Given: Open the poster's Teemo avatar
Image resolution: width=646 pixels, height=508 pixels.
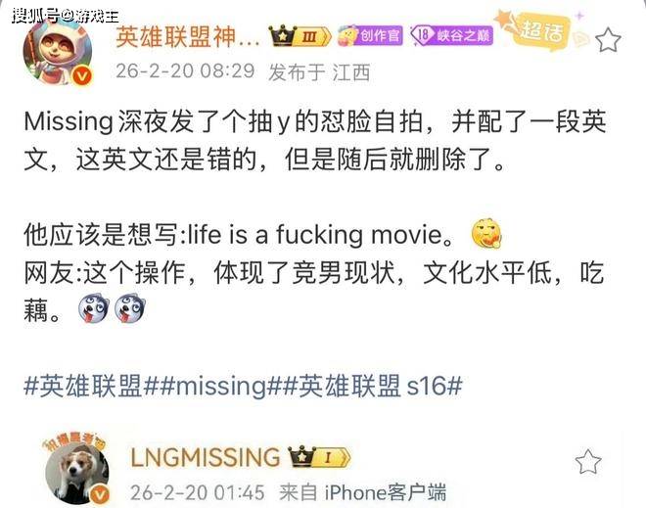Looking at the screenshot, I should pos(58,51).
